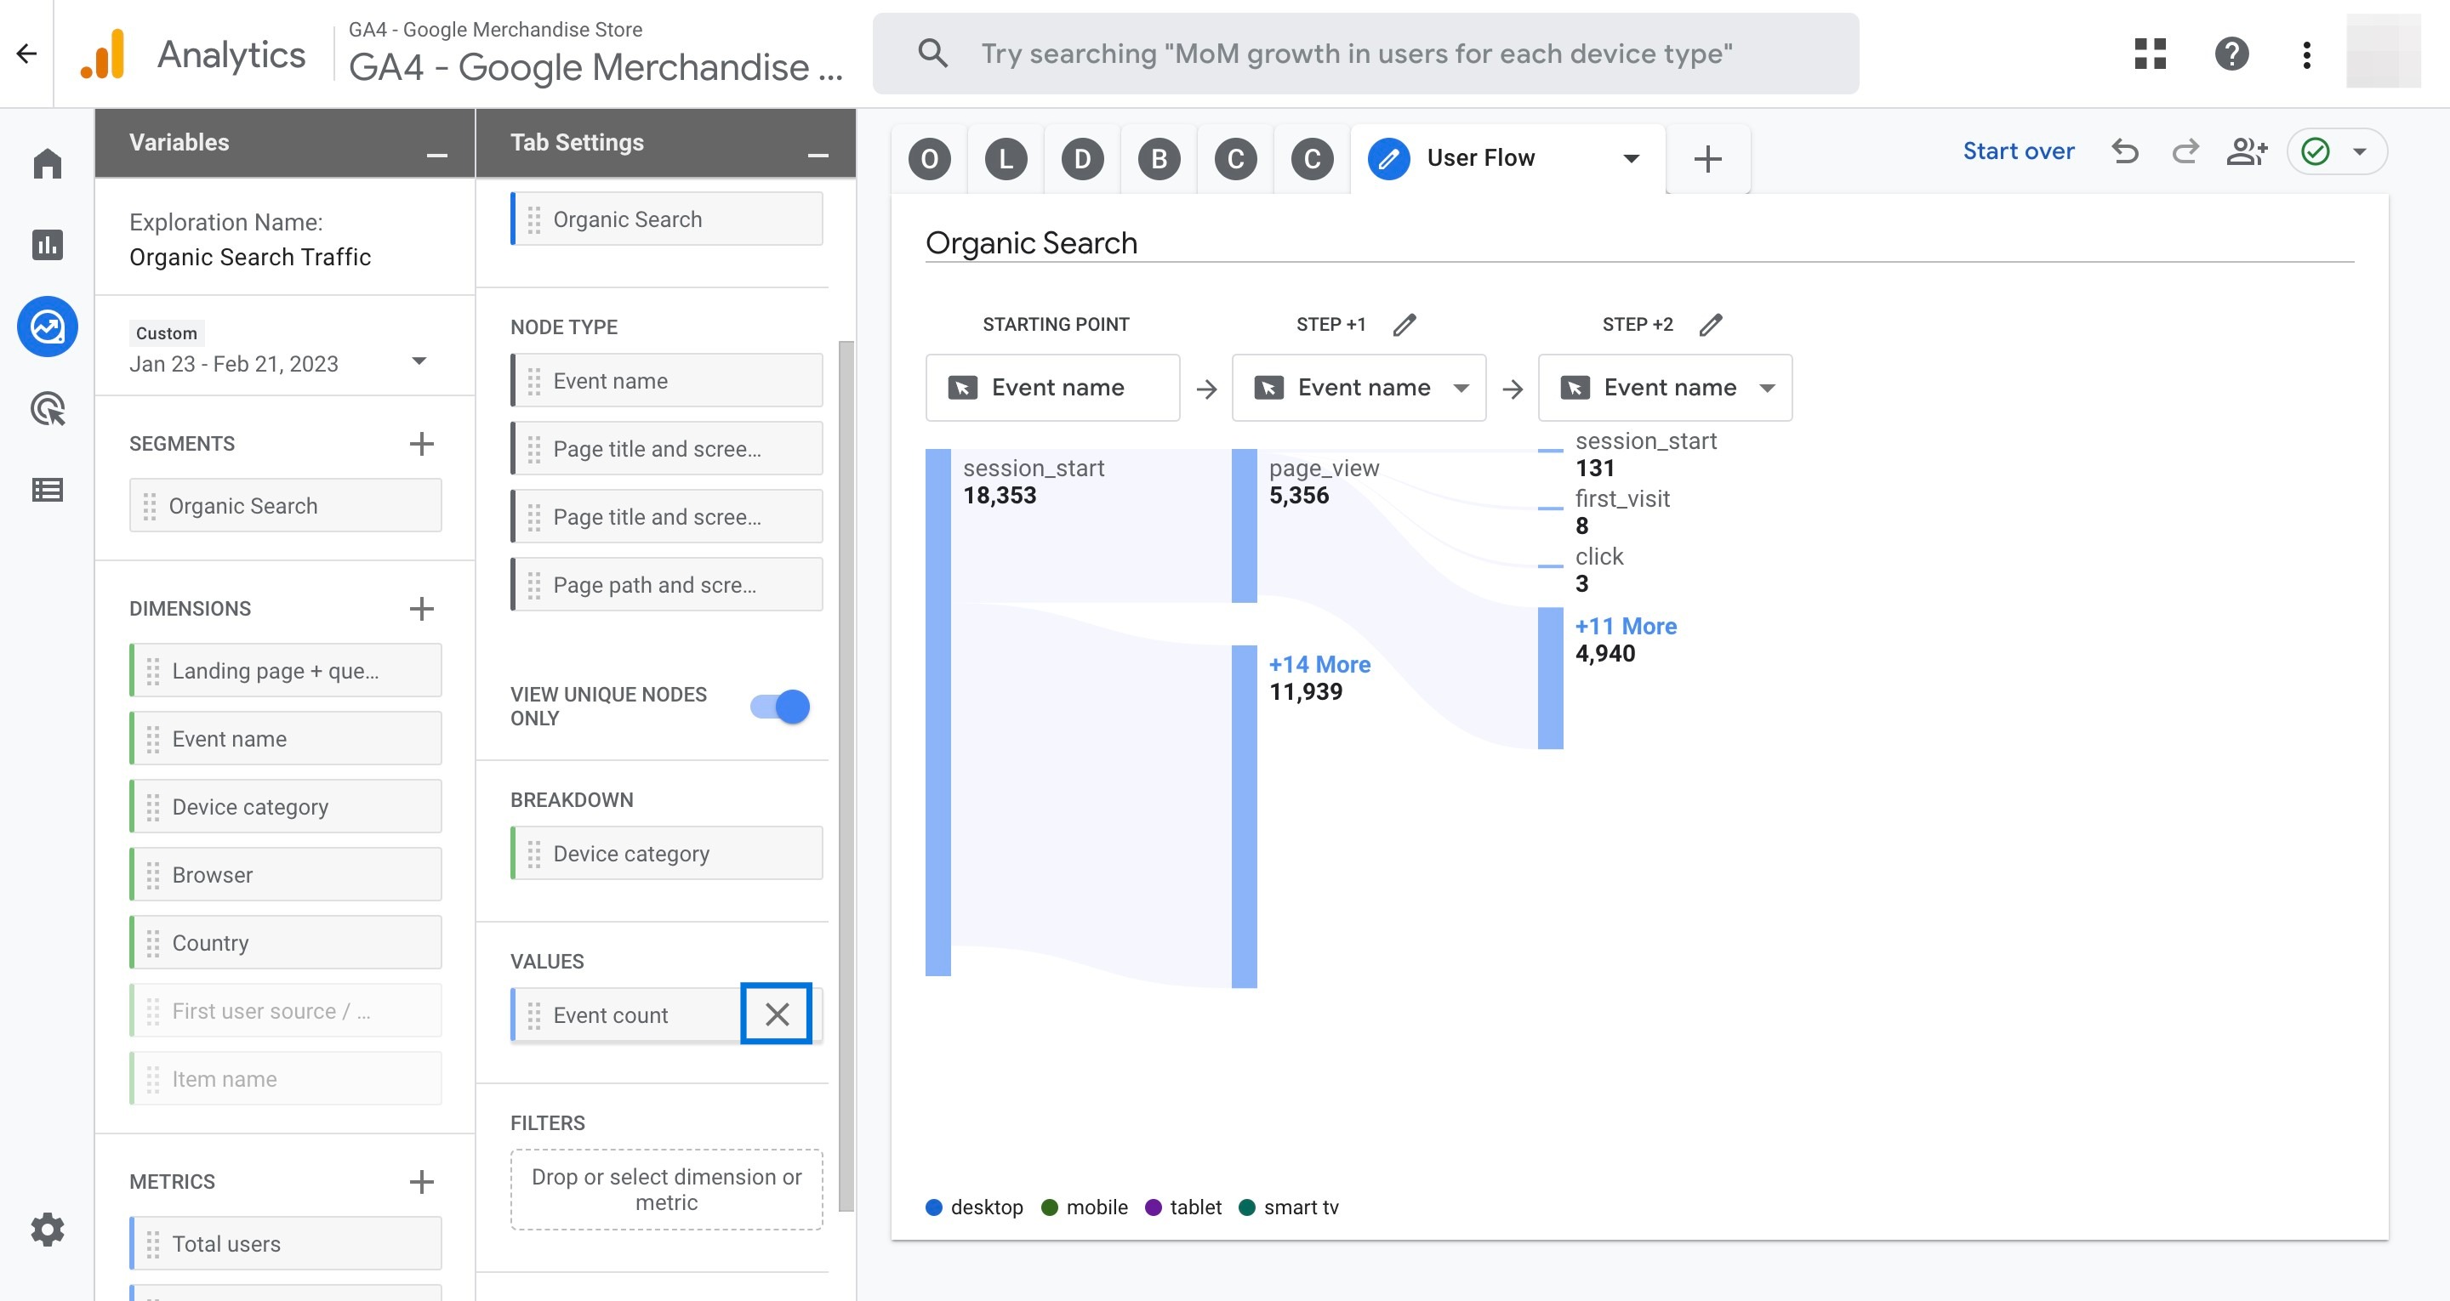Expand the +11 More node
The width and height of the screenshot is (2450, 1301).
(x=1626, y=626)
